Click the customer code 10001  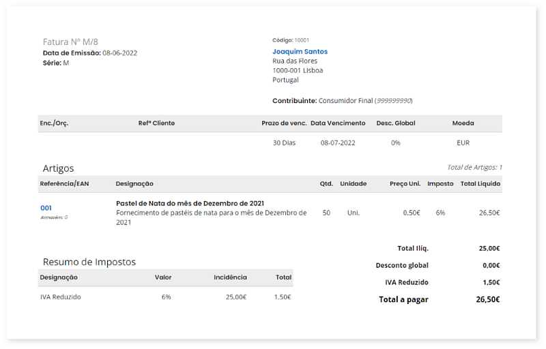pyautogui.click(x=302, y=40)
